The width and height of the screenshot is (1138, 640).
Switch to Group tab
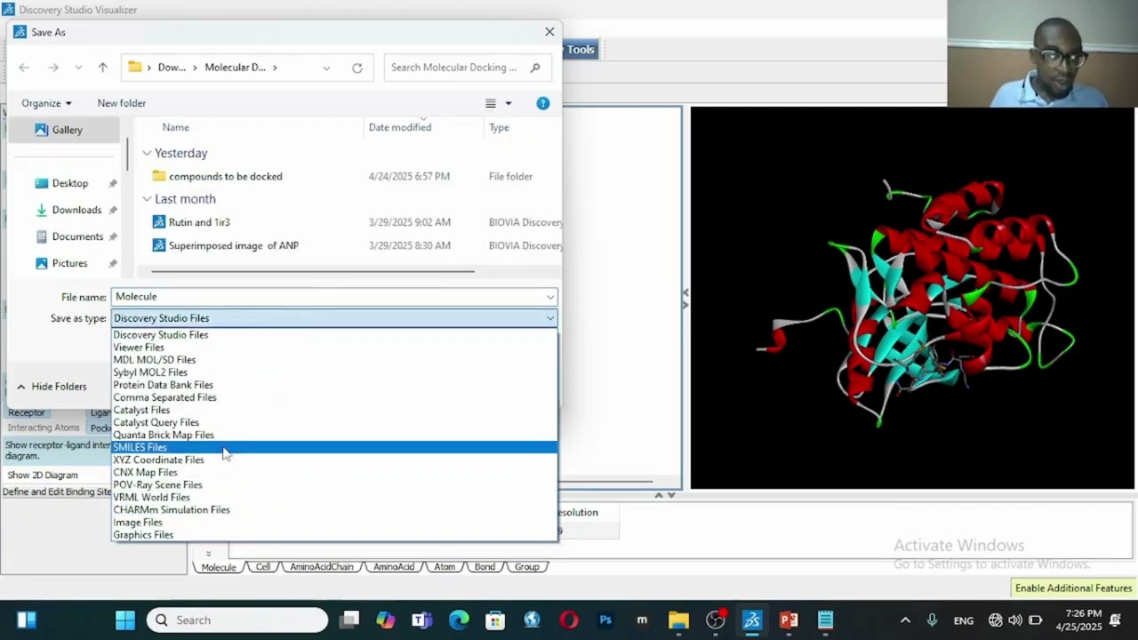526,567
